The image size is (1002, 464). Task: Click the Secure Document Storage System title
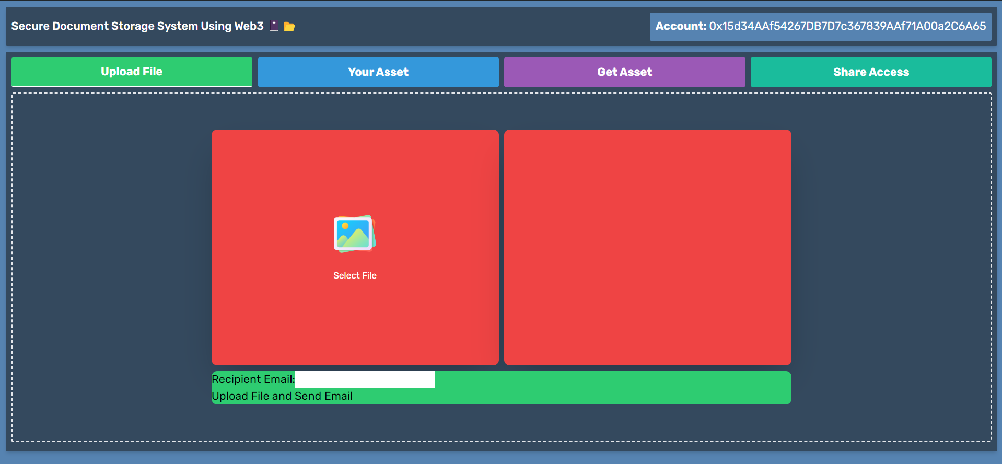137,26
